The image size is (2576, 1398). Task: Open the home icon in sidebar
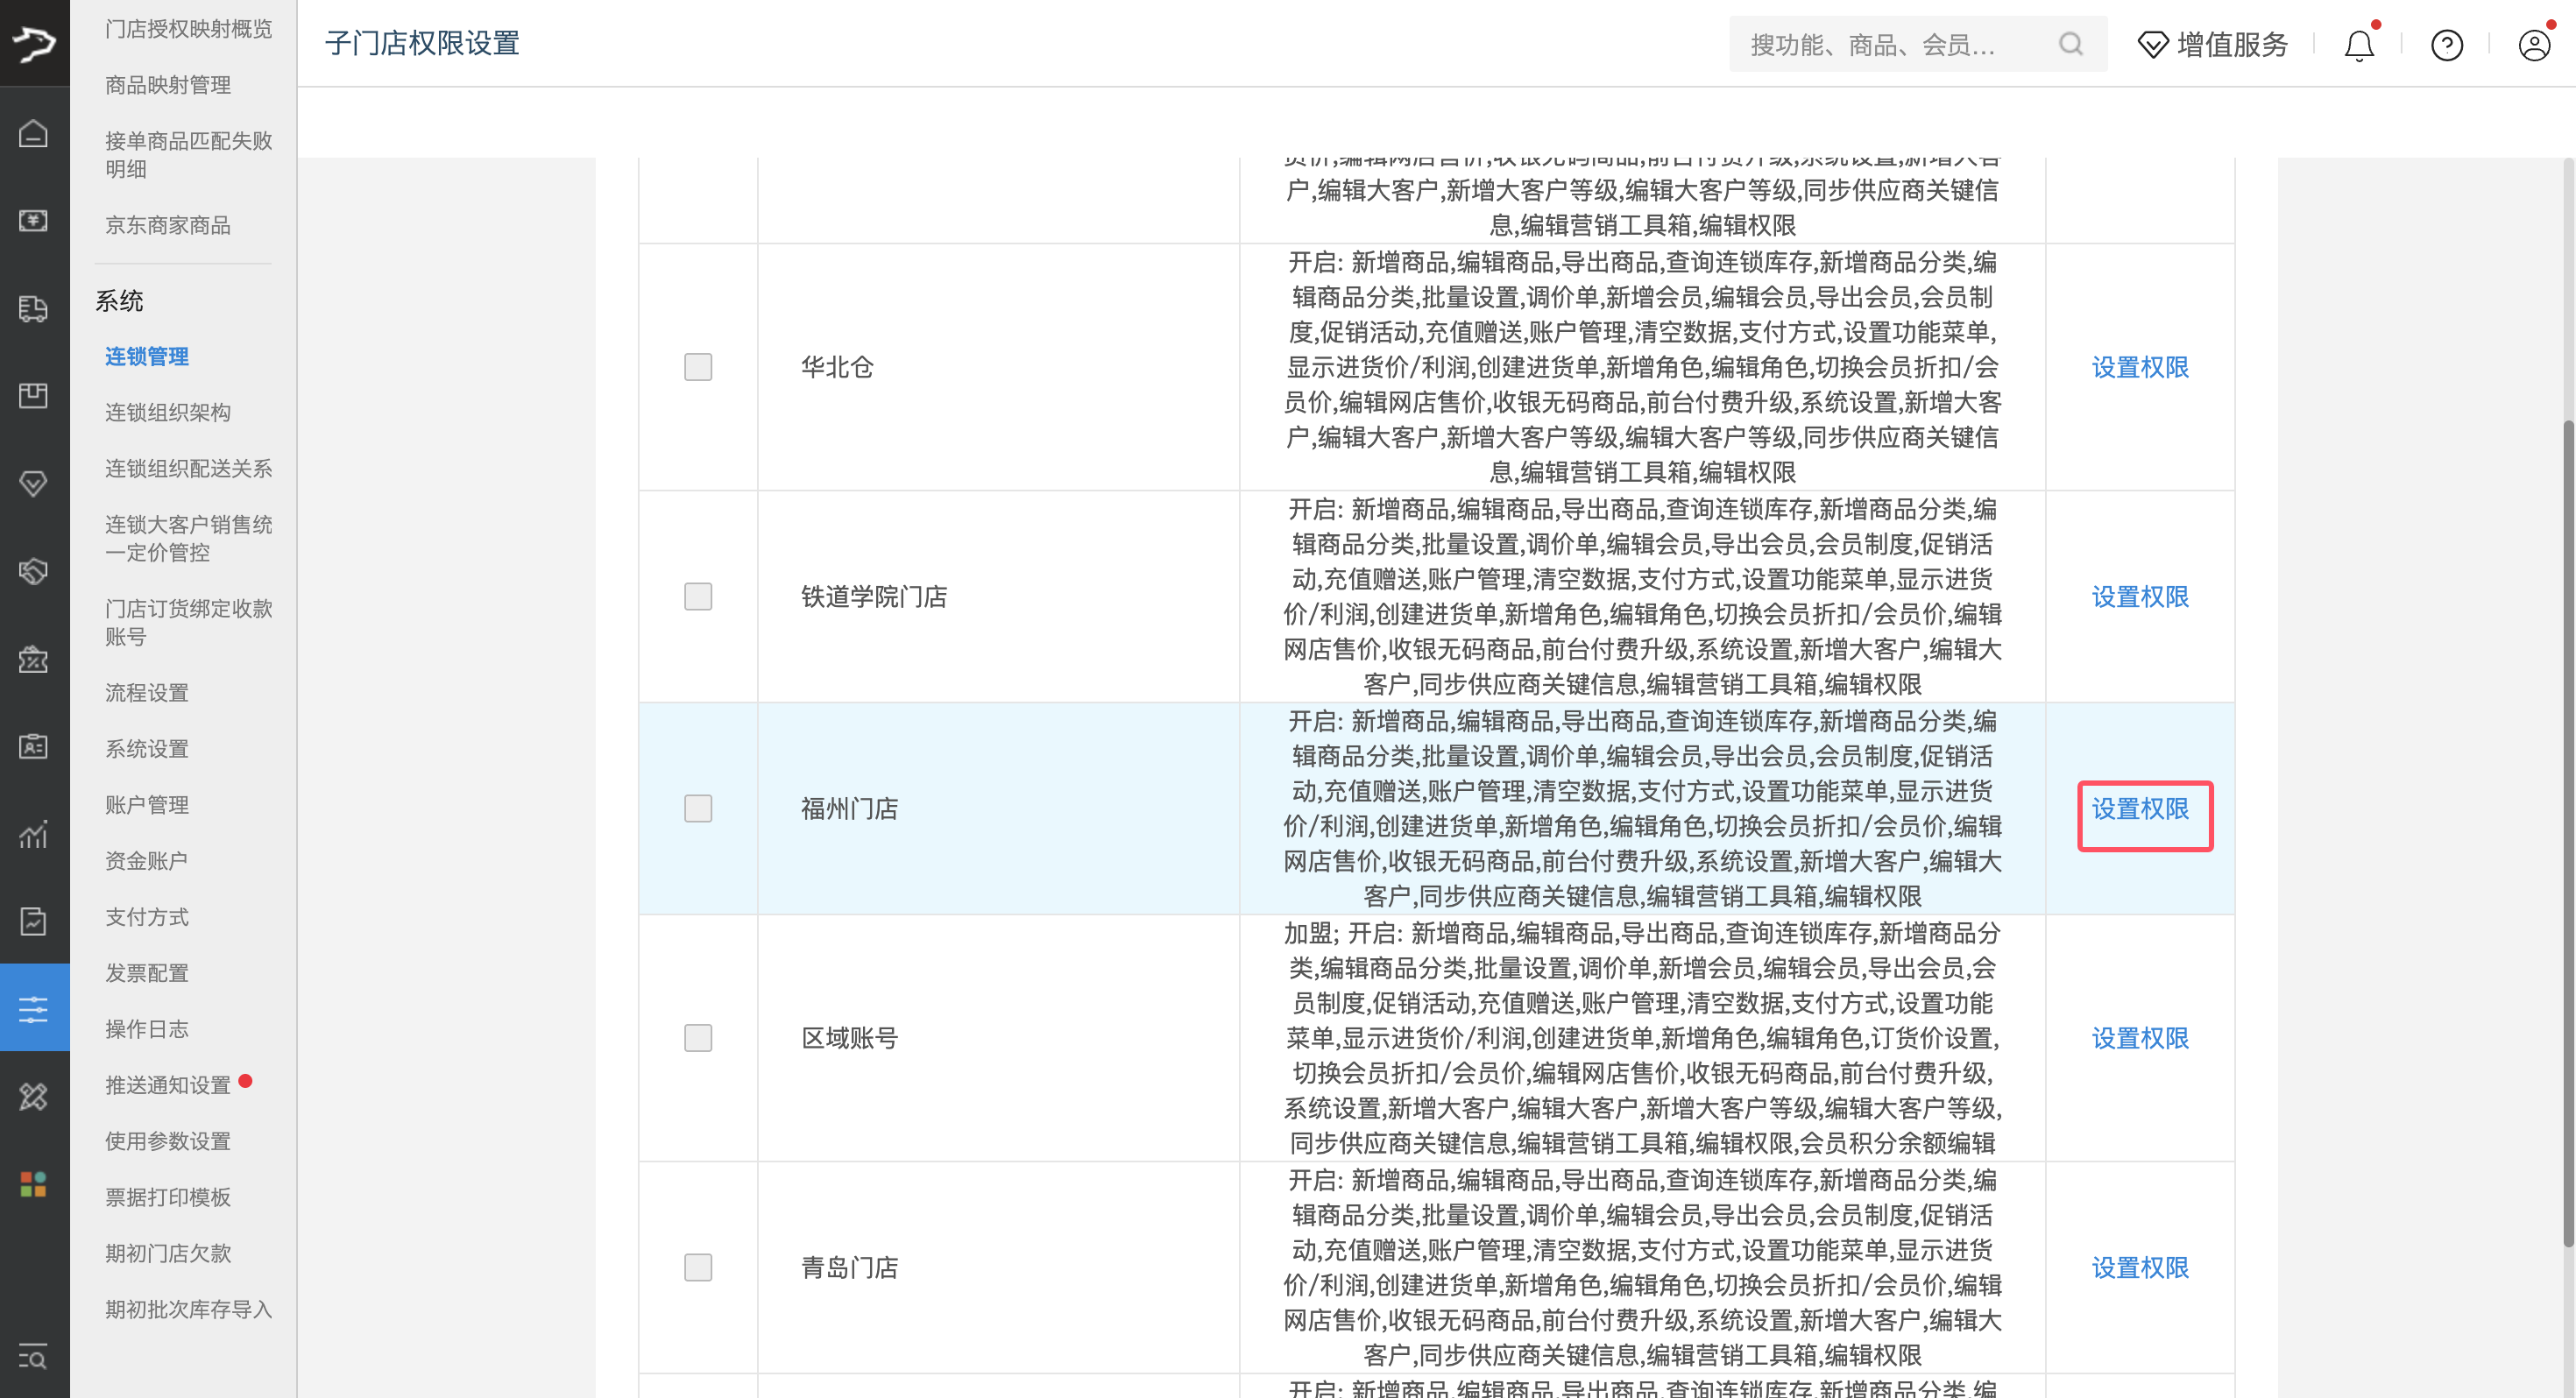click(34, 133)
